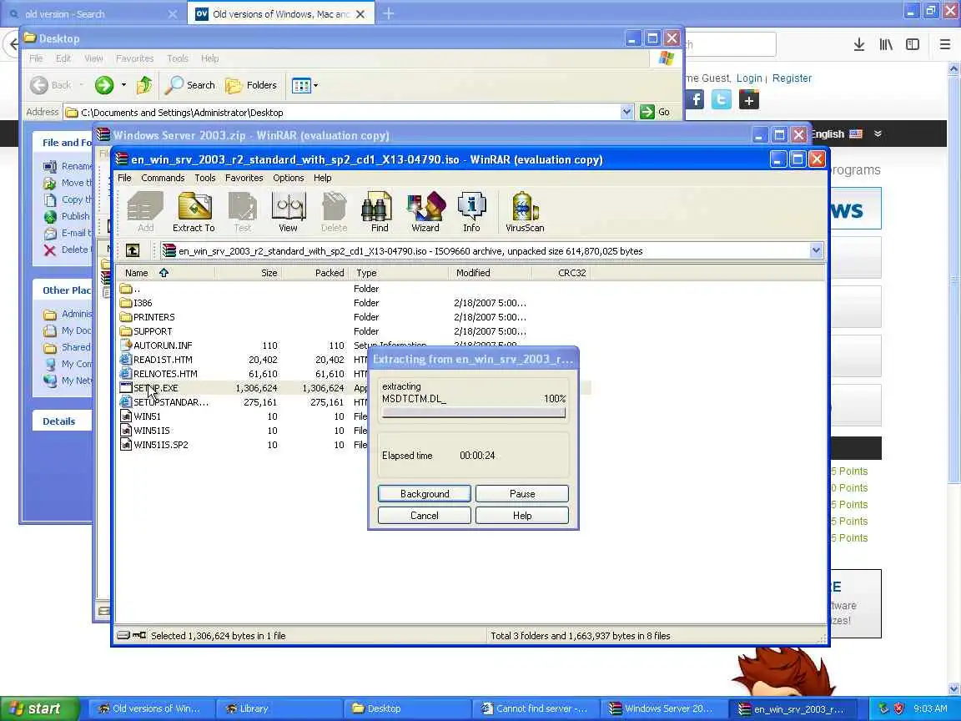
Task: Expand the Views dropdown arrow in Desktop
Action: pos(315,85)
